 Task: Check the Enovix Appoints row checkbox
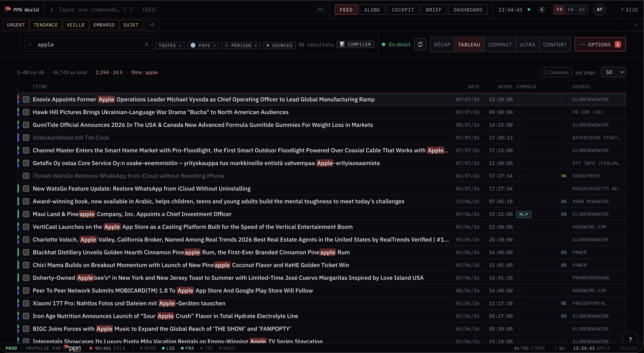pyautogui.click(x=26, y=99)
